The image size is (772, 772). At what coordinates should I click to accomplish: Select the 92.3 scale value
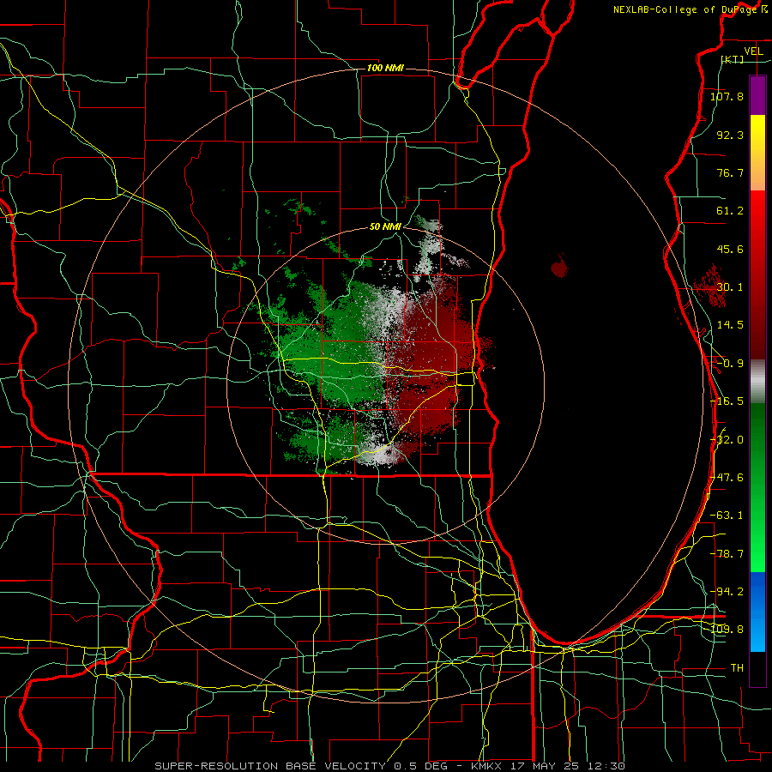click(x=730, y=135)
